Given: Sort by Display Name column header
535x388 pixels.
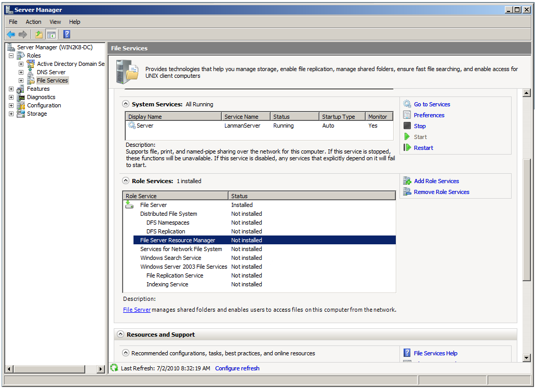Looking at the screenshot, I should click(173, 117).
